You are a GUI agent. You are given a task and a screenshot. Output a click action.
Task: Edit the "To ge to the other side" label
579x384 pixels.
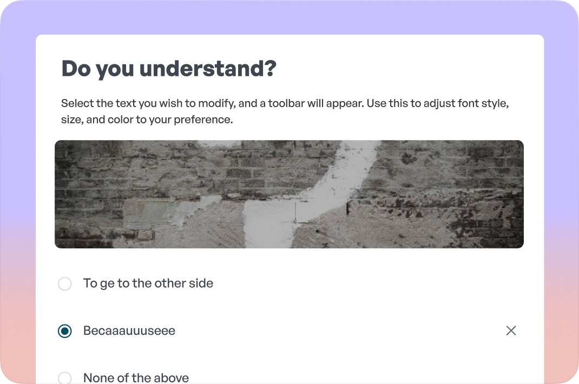pos(148,283)
